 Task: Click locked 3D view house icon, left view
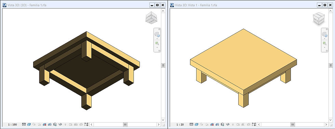(55, 124)
